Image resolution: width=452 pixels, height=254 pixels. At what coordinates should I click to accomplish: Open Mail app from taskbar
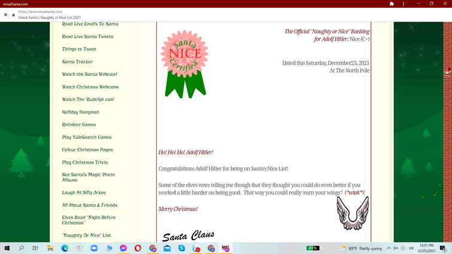point(167,248)
